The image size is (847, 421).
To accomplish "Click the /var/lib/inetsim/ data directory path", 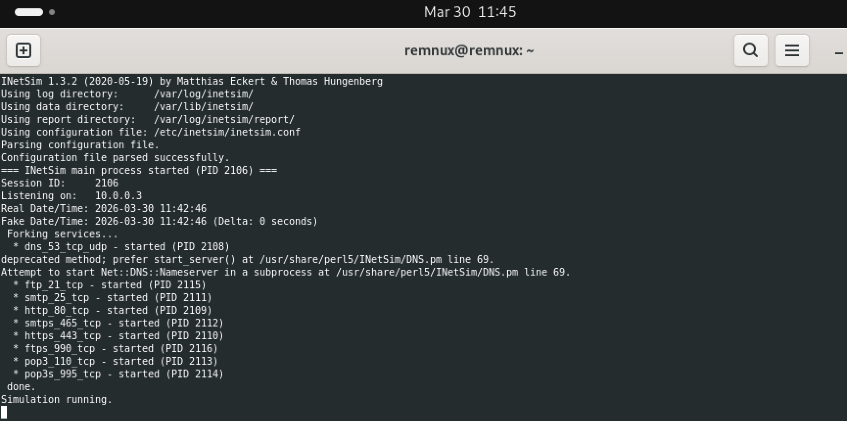I will point(203,107).
